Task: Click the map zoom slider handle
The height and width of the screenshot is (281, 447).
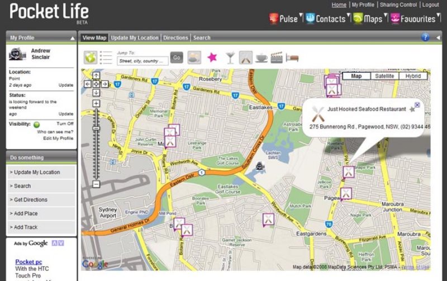Action: tap(96, 128)
